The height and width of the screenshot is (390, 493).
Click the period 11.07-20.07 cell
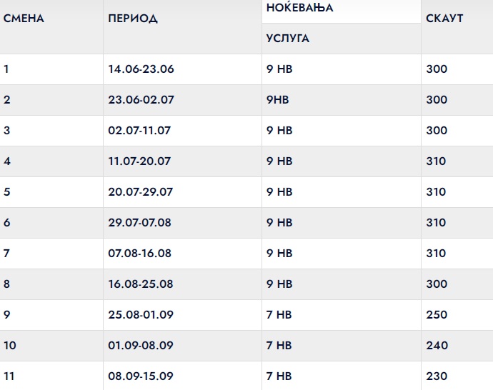(x=139, y=161)
